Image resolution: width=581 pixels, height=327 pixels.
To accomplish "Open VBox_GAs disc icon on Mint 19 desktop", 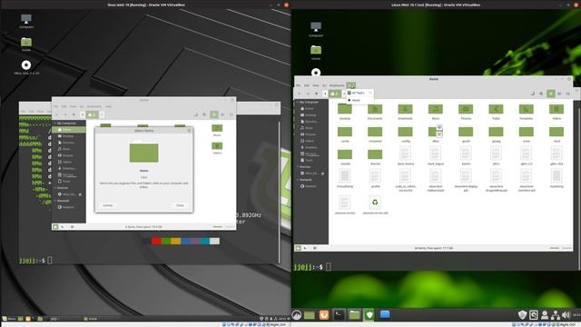I will [x=26, y=67].
